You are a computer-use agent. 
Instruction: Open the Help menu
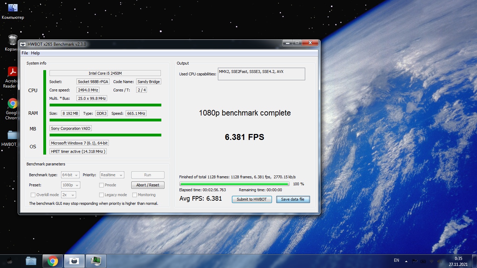pyautogui.click(x=35, y=53)
